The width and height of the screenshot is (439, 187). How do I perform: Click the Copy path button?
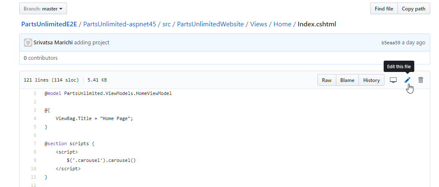tap(413, 9)
